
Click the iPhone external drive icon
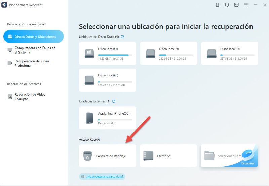point(89,118)
